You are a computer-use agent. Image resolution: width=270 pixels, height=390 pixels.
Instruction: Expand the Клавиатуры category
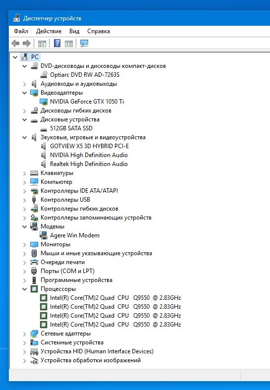[x=25, y=173]
